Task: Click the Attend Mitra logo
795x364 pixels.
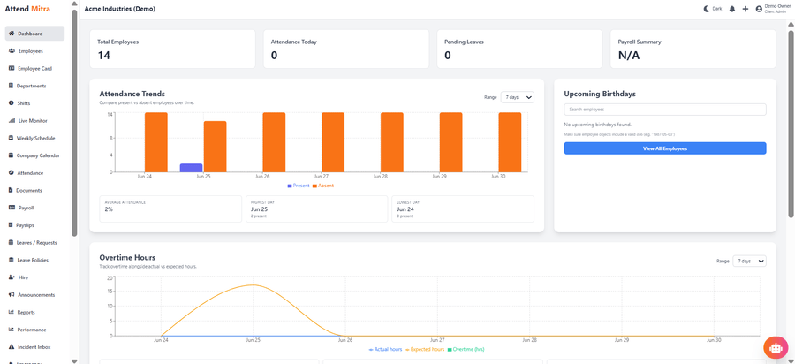Action: click(x=27, y=9)
